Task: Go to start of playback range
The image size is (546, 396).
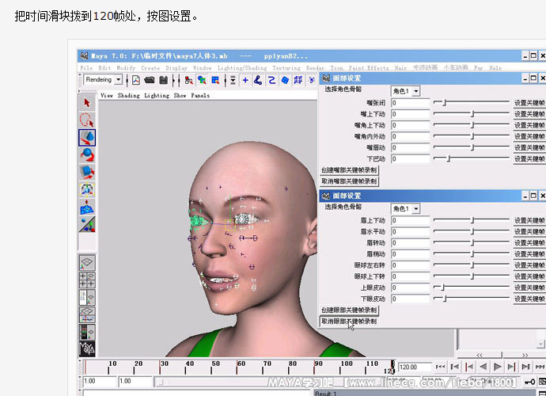Action: click(441, 367)
